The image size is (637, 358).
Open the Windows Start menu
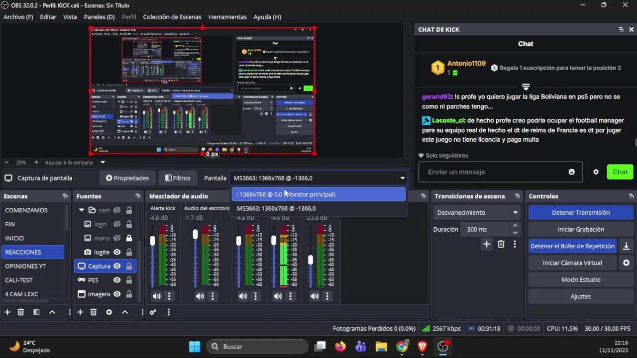point(195,347)
